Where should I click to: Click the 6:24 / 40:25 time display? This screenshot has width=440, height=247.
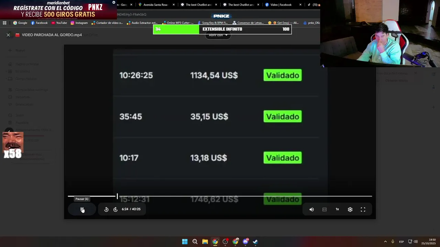tap(131, 209)
